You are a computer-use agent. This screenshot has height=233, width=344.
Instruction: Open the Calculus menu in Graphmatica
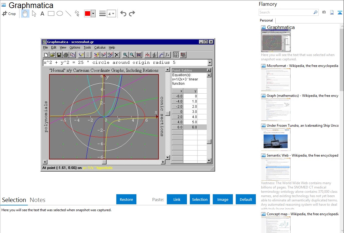pyautogui.click(x=100, y=47)
